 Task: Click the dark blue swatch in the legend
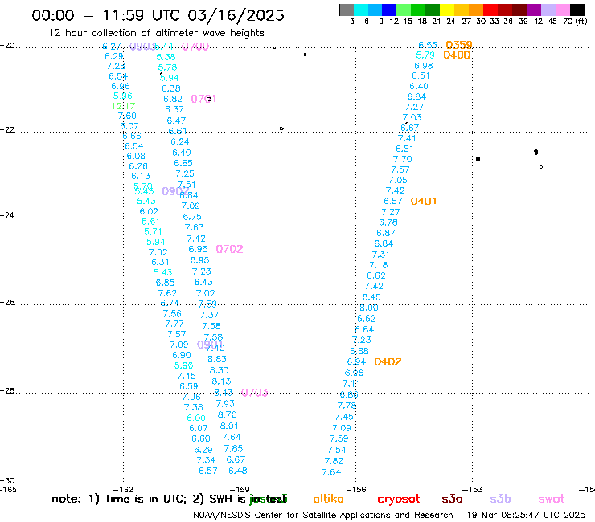(x=389, y=10)
